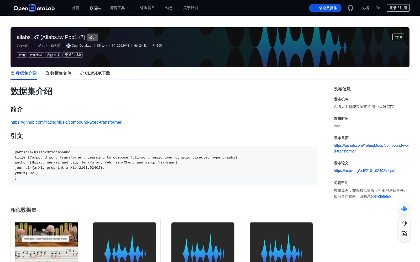Viewport: 420px width, 262px height.
Task: Switch to the 数据集介绍 tab
Action: click(x=24, y=73)
